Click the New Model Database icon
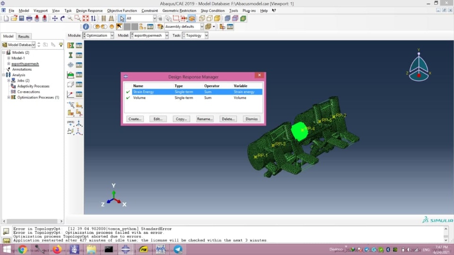The height and width of the screenshot is (255, 454). tap(6, 18)
